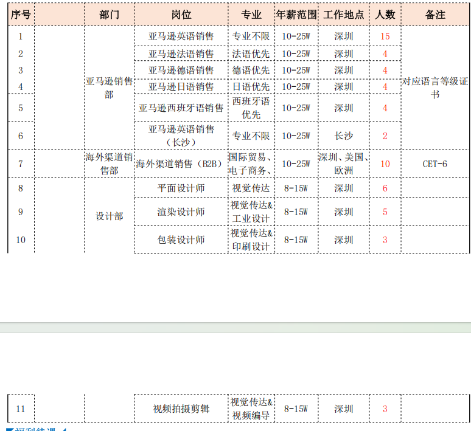This screenshot has height=431, width=471.
Task: Select the CET-6 remark cell
Action: pos(435,164)
